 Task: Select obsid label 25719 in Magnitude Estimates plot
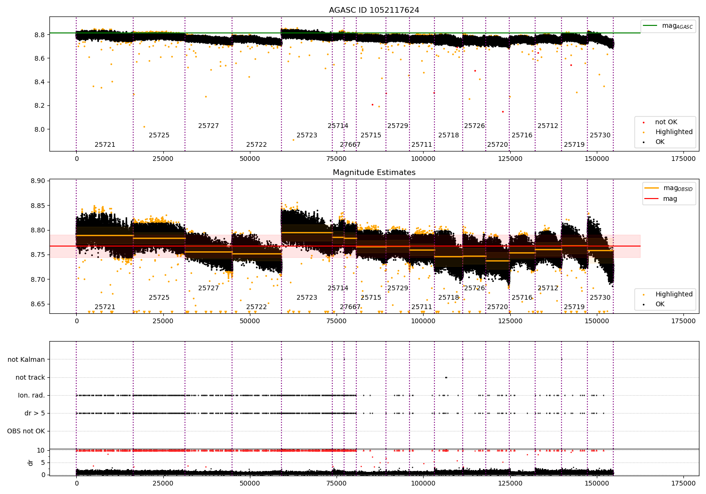point(574,307)
